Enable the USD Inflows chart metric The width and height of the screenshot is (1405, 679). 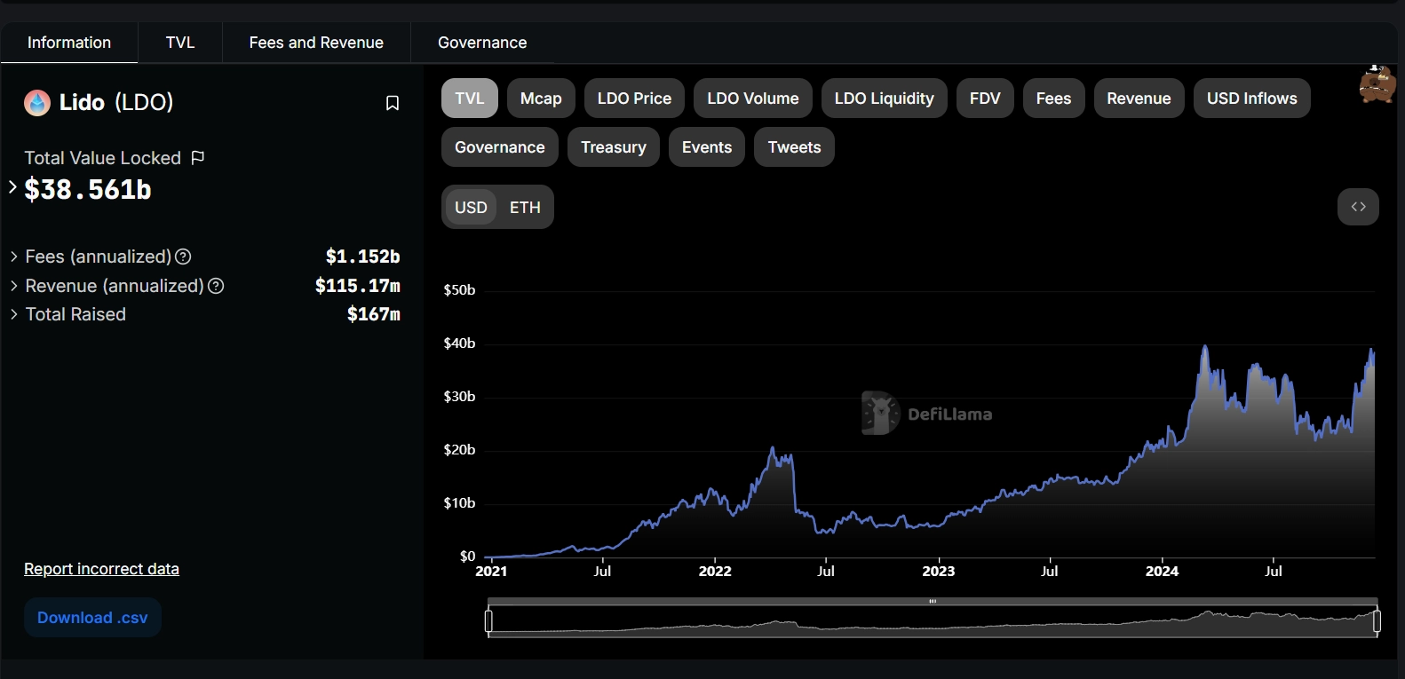(1252, 99)
